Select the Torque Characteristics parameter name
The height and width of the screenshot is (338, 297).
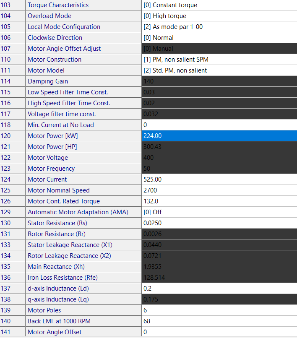58,5
